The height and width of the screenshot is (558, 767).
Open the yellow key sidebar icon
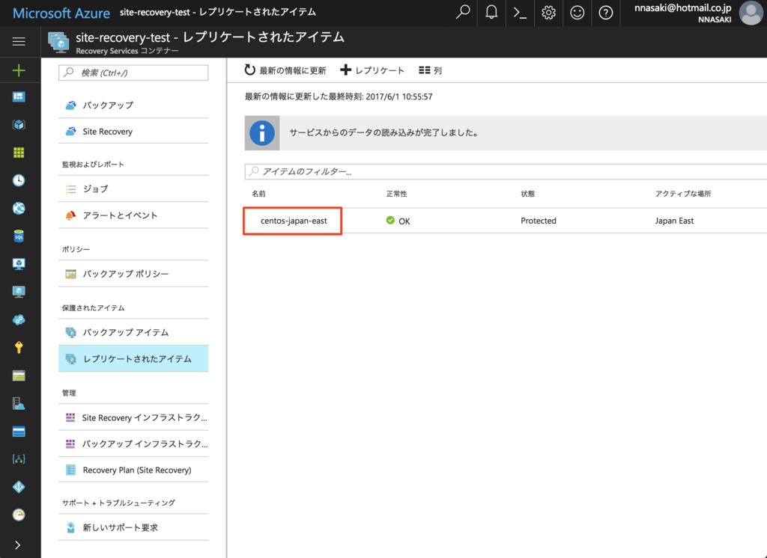[x=19, y=347]
